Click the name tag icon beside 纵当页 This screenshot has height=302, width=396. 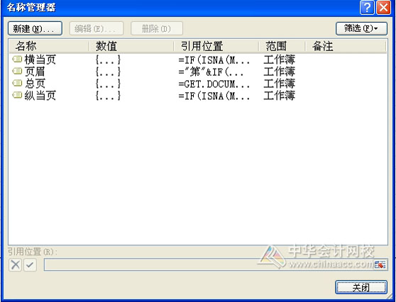coord(17,95)
